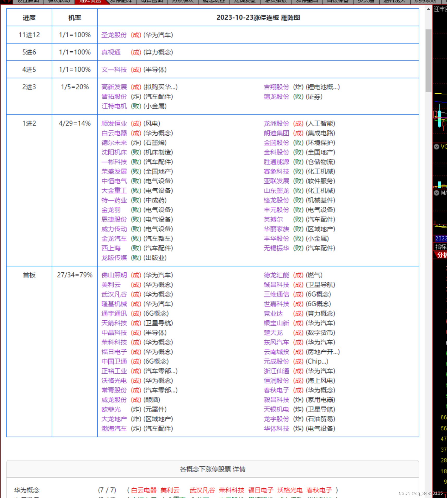The image size is (447, 498).
Task: Open stock 三维通信
Action: pos(276,295)
